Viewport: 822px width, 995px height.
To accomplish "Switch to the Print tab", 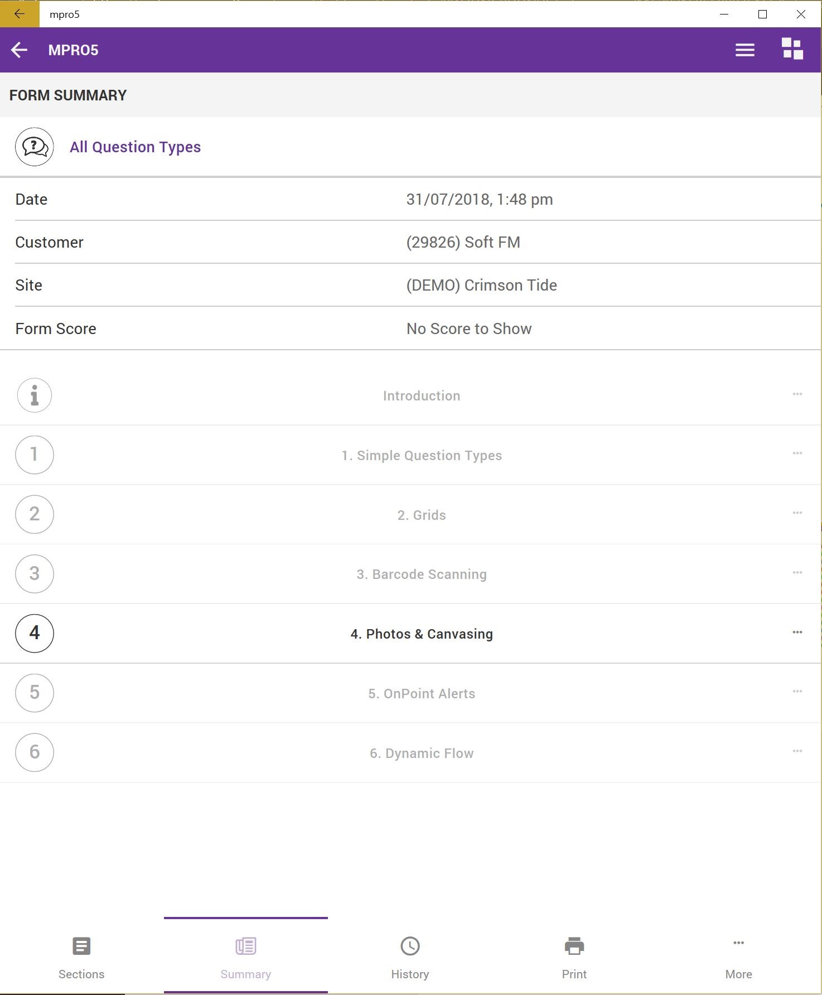I will [x=574, y=957].
